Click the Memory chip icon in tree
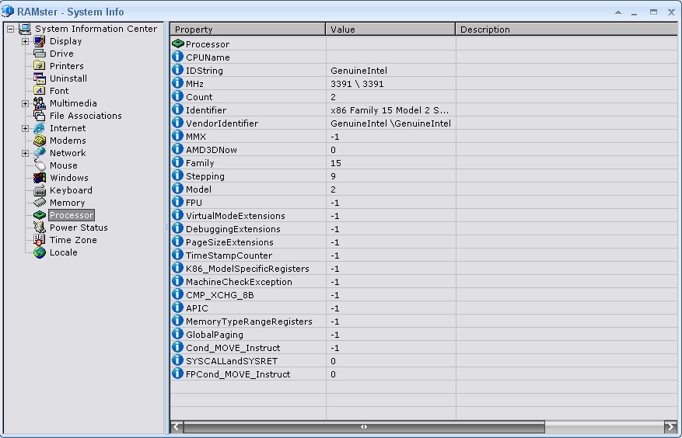 pos(40,203)
